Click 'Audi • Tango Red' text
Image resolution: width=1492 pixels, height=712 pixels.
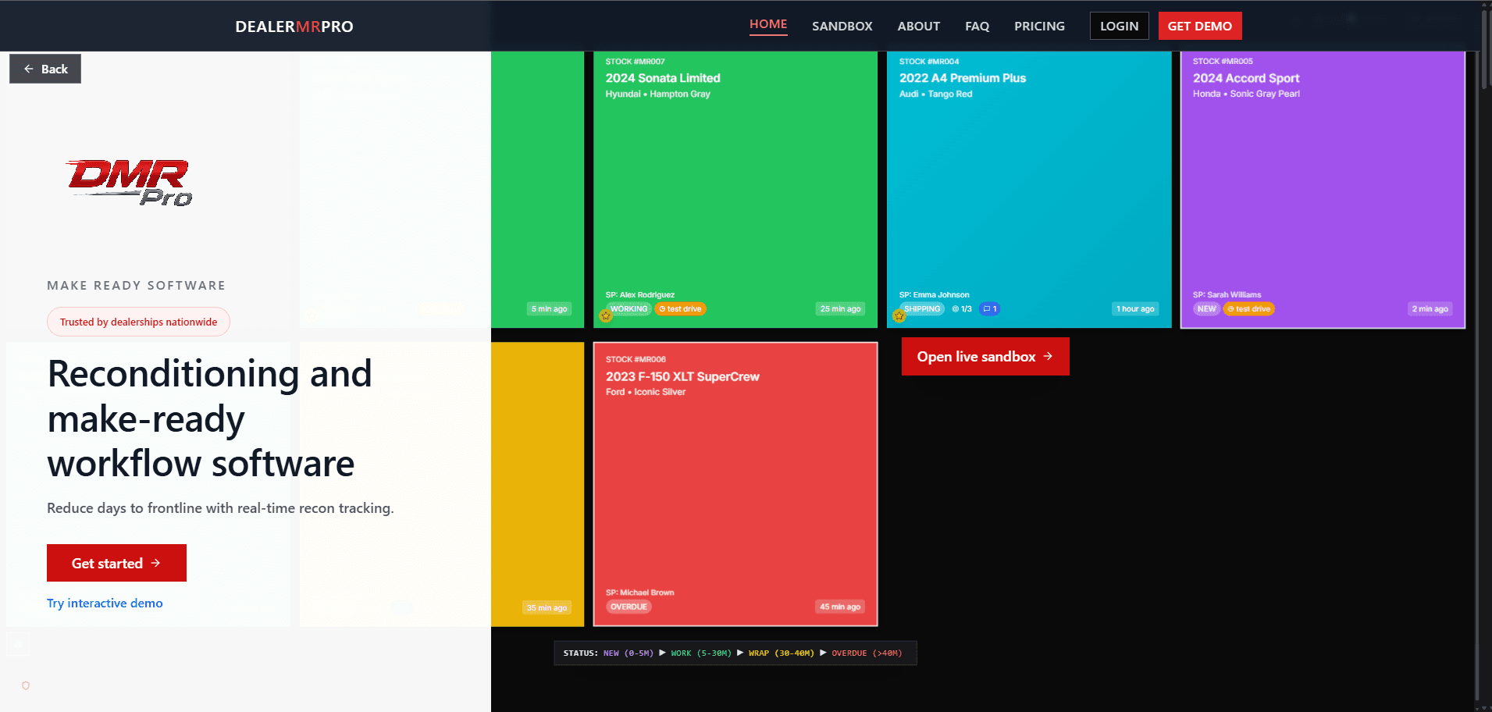pyautogui.click(x=935, y=94)
